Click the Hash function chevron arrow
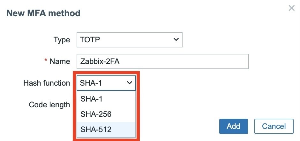The height and width of the screenshot is (141, 300). (129, 83)
